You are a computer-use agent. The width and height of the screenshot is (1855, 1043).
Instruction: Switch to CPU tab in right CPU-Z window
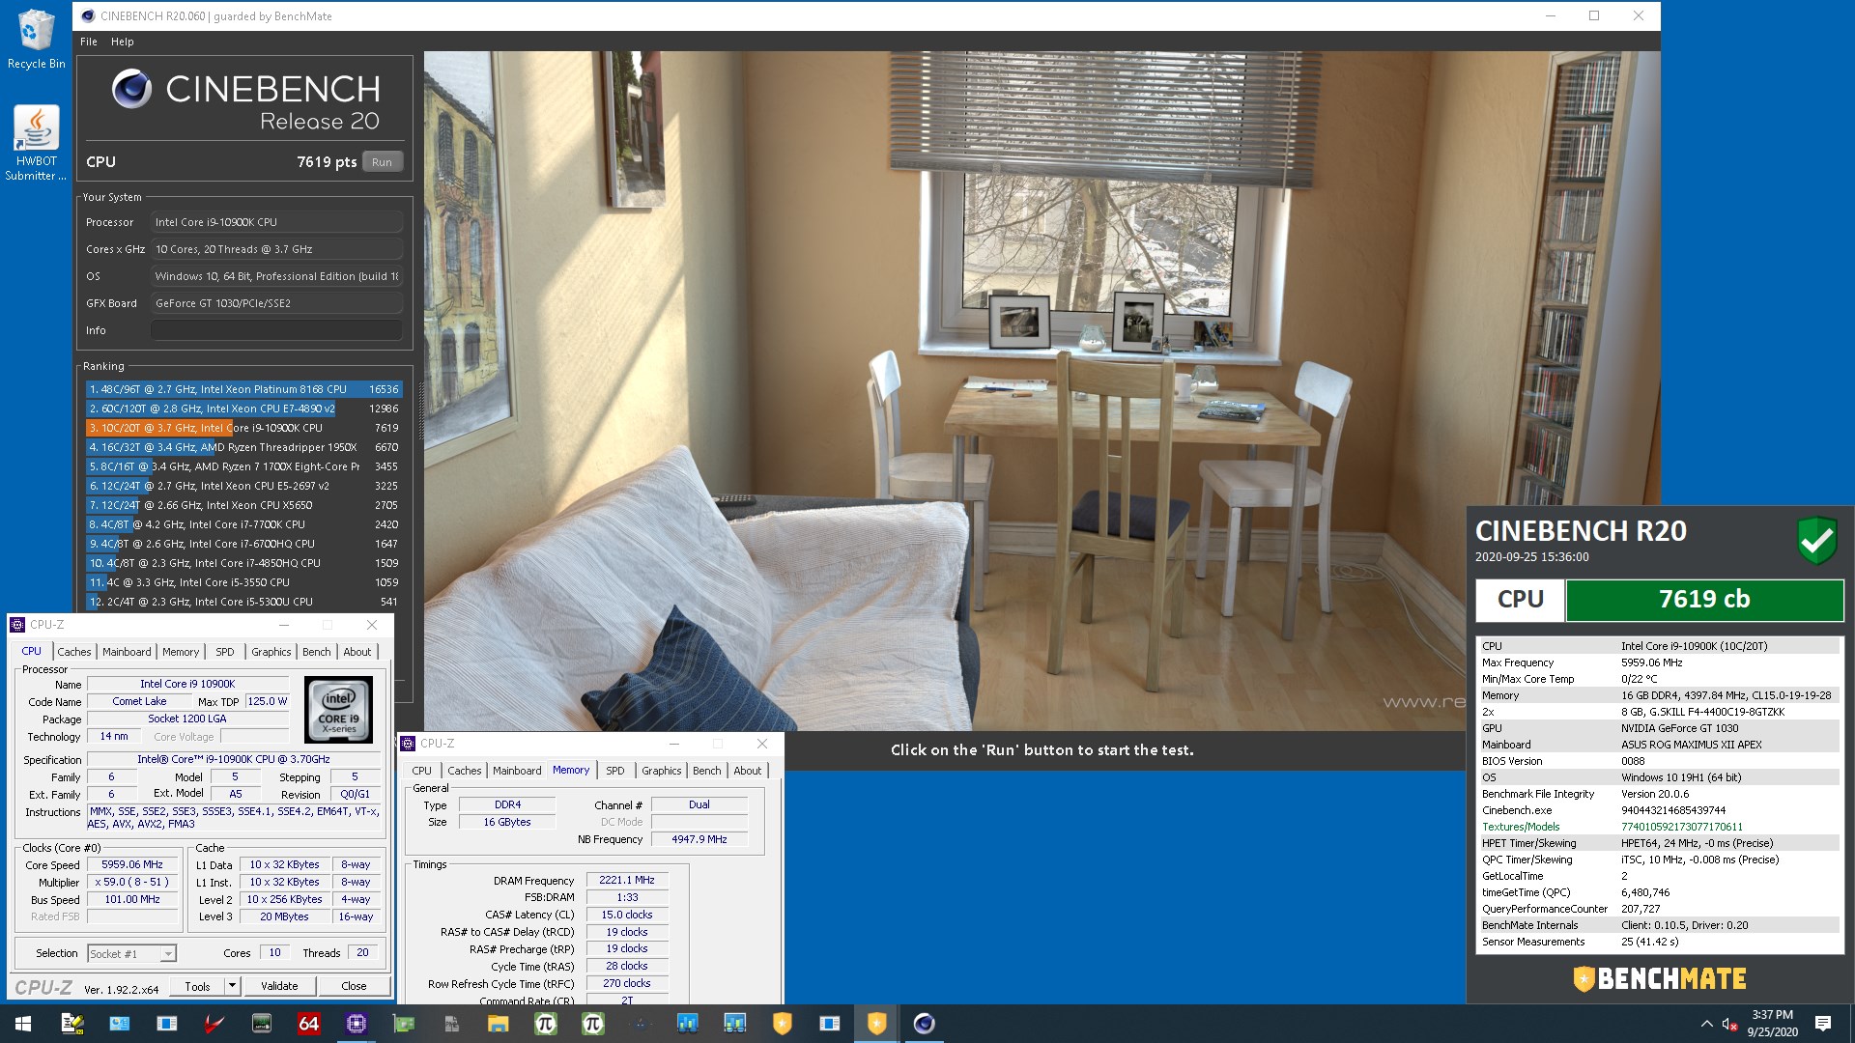[x=421, y=771]
